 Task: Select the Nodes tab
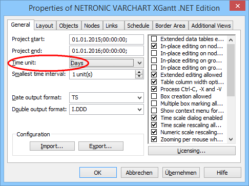click(92, 26)
